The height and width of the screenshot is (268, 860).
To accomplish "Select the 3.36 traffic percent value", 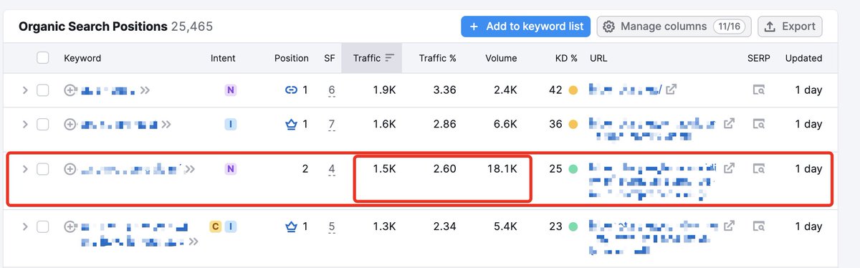I will (444, 90).
